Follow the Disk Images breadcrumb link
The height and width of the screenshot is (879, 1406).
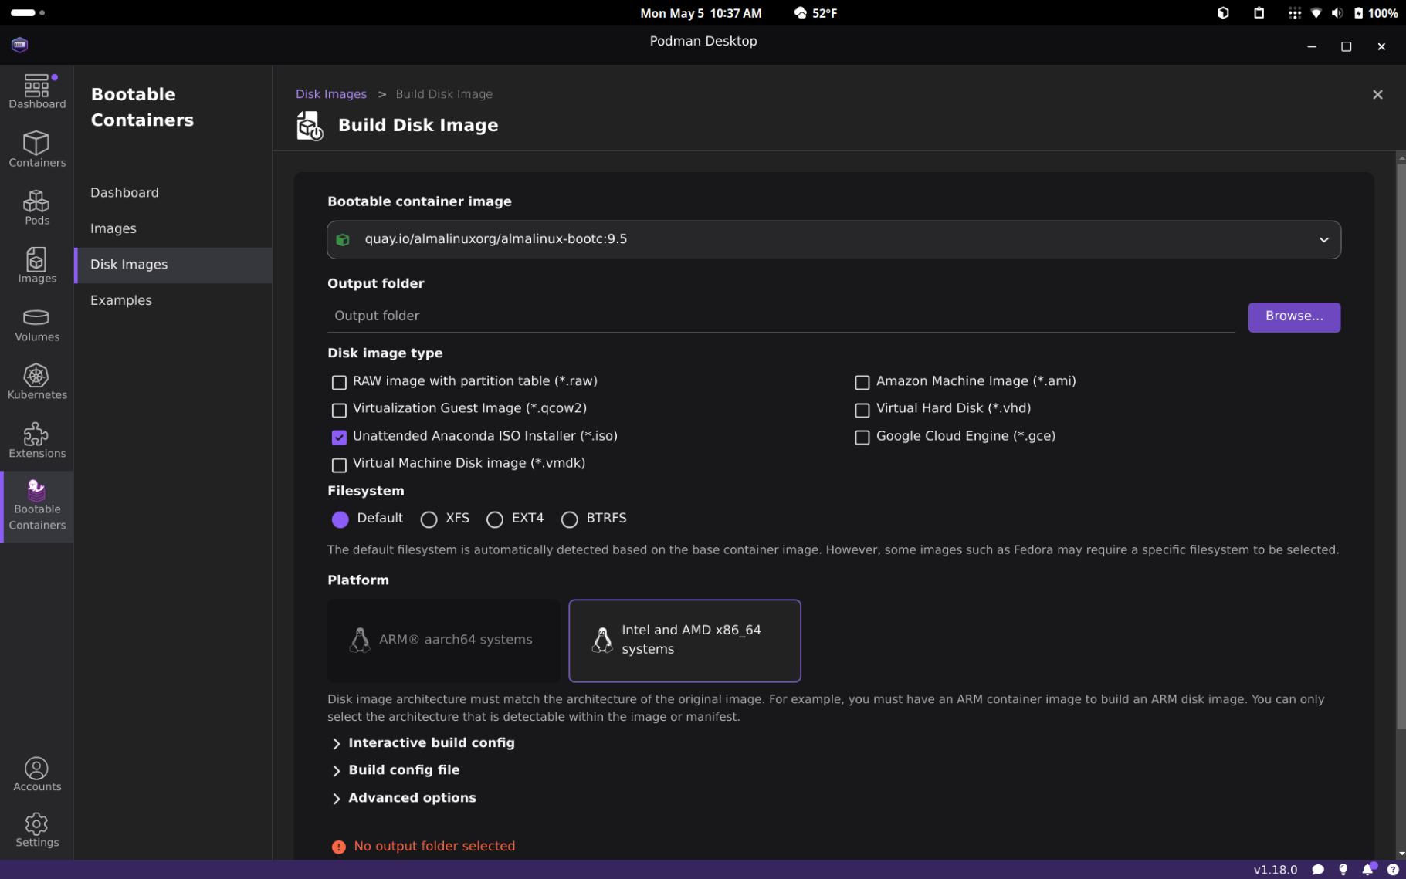pyautogui.click(x=331, y=94)
